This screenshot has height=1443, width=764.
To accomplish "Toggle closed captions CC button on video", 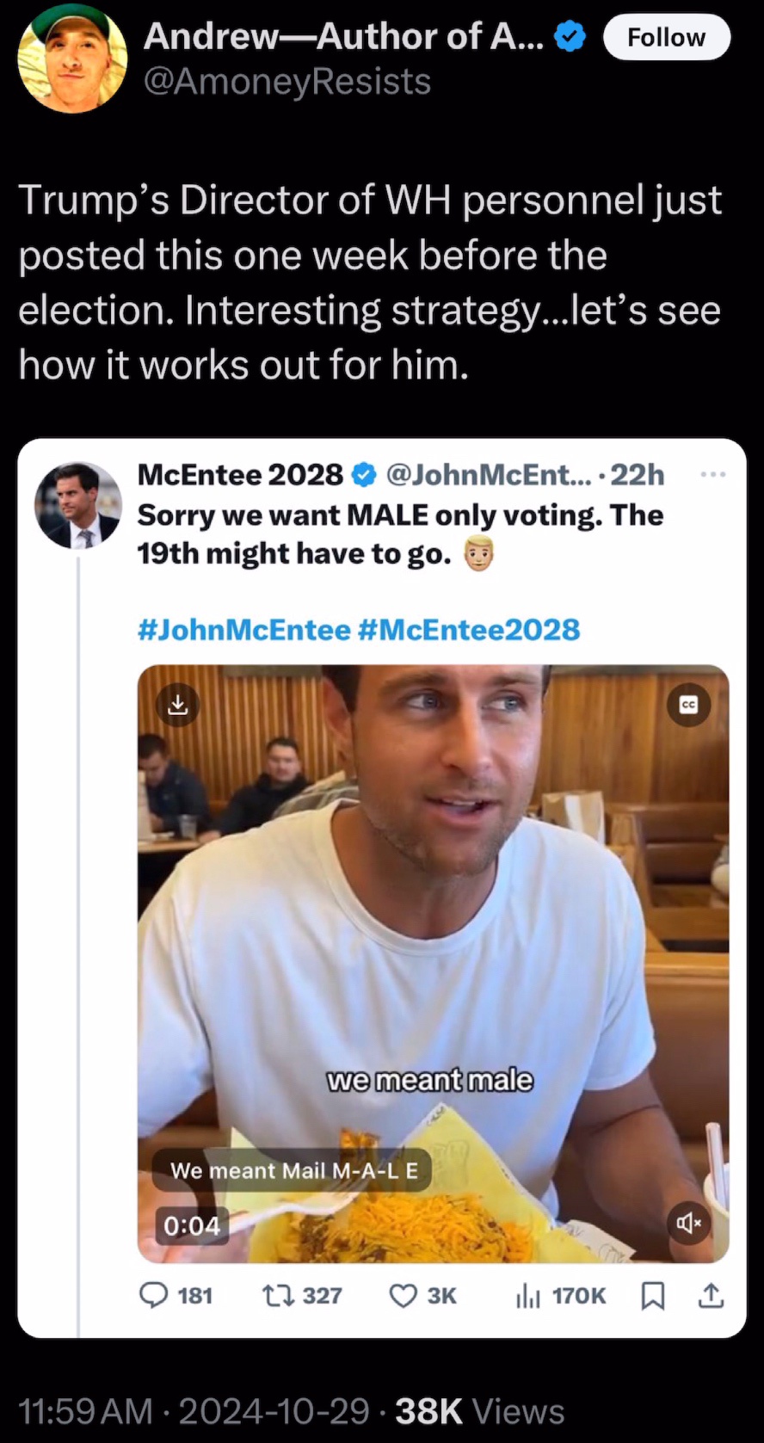I will pyautogui.click(x=688, y=705).
